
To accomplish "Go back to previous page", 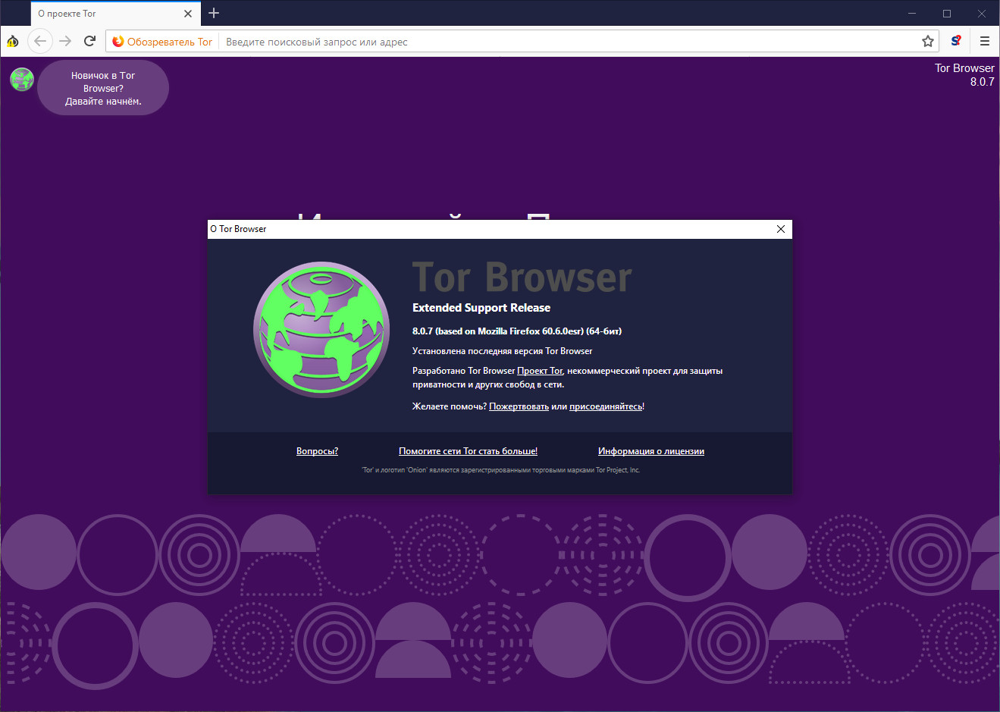I will tap(40, 41).
